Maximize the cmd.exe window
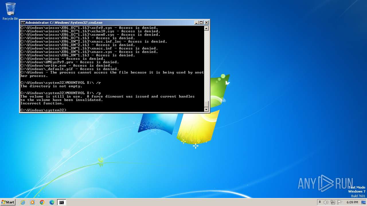This screenshot has height=206, width=367. [x=201, y=23]
